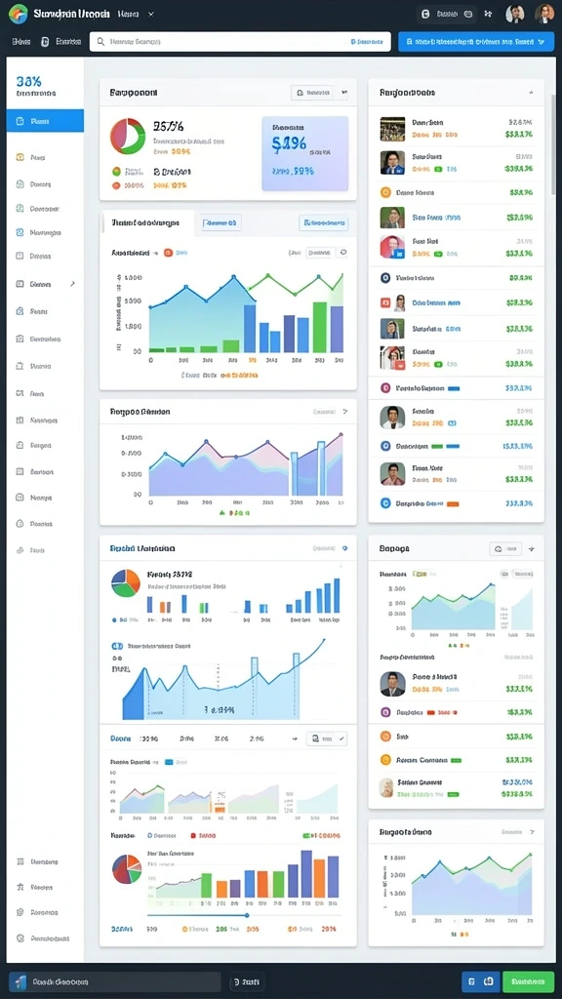Click the outlined blue button right of the chart tabs
The width and height of the screenshot is (562, 999).
pos(324,223)
